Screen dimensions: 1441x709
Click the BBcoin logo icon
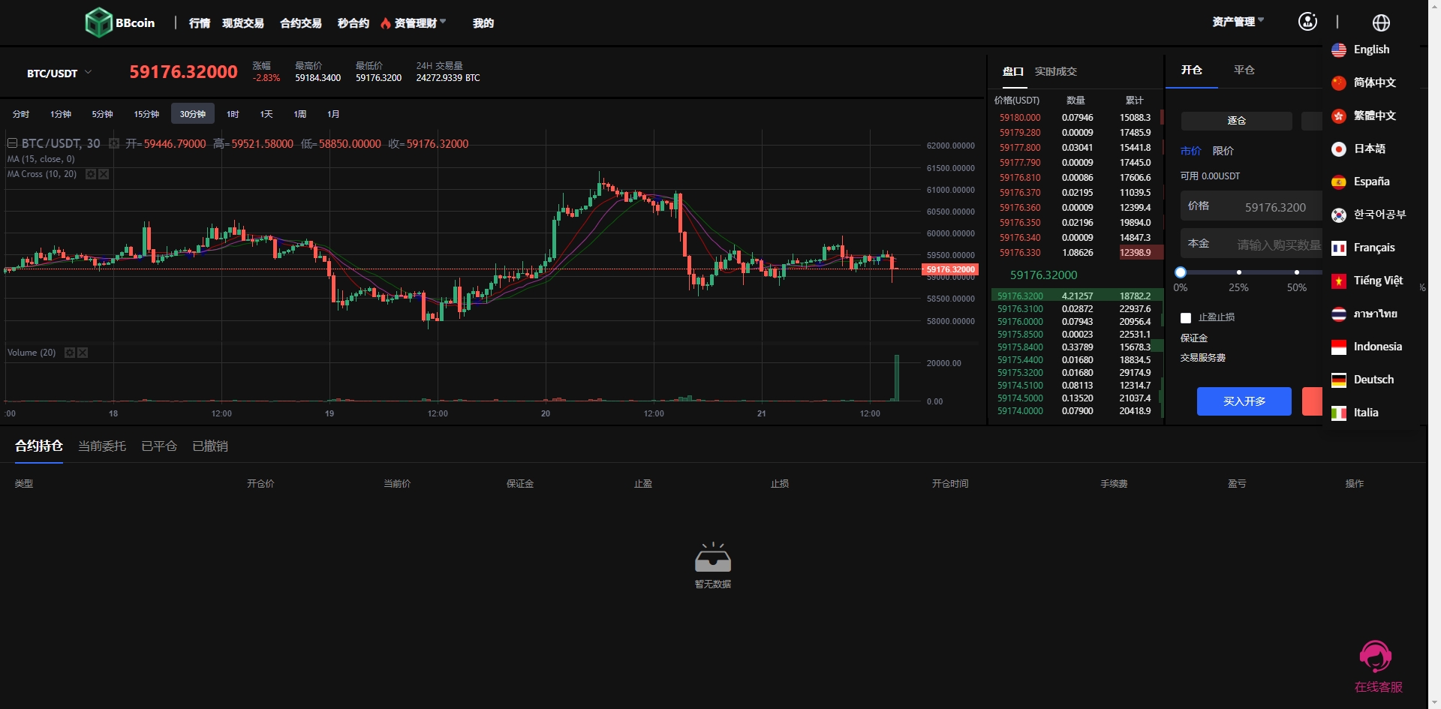point(98,23)
